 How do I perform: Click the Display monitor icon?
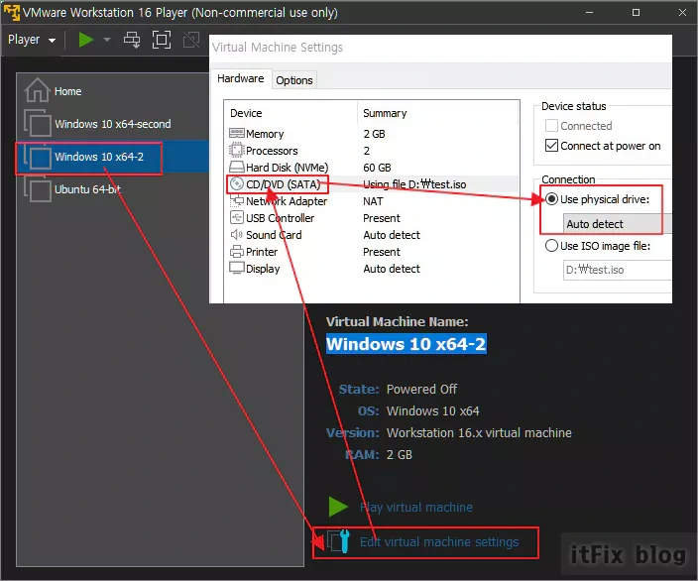tap(236, 268)
